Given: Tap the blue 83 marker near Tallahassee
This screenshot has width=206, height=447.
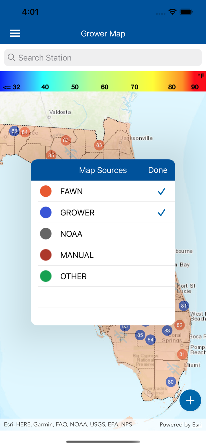Looking at the screenshot, I should coord(14,131).
